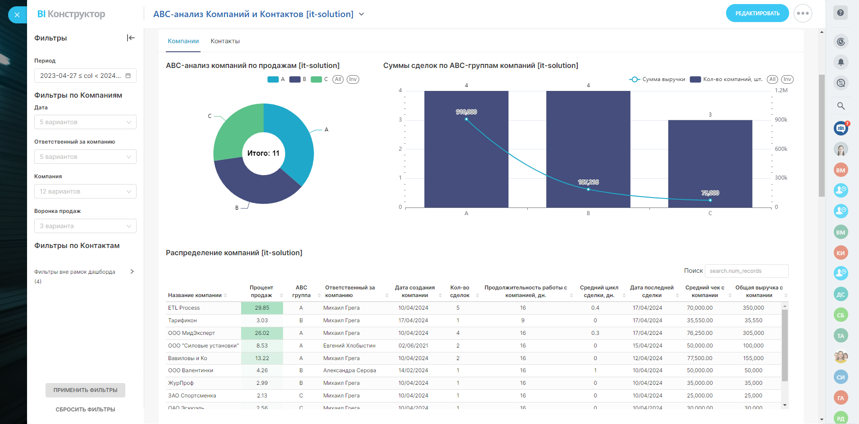Expand 'Воронка продаж' filter dropdown
The width and height of the screenshot is (859, 424).
85,226
